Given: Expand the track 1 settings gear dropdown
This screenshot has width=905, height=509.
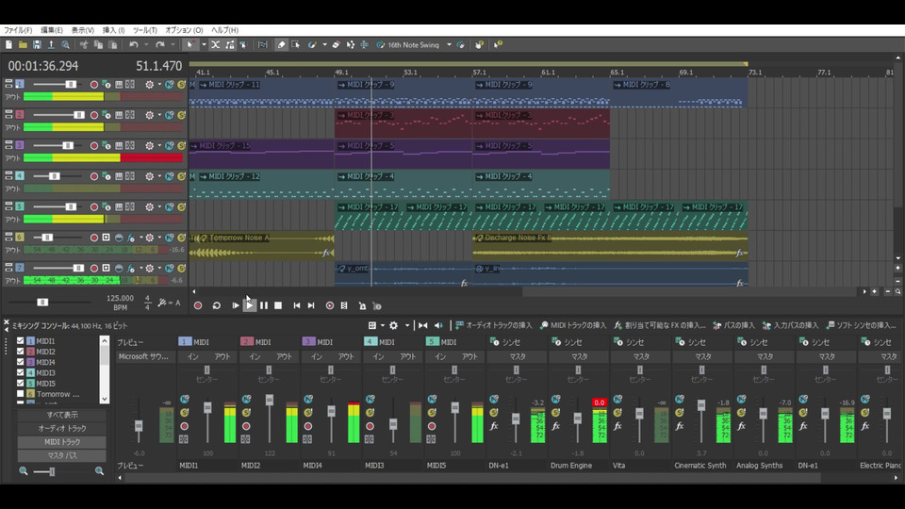Looking at the screenshot, I should [x=159, y=85].
